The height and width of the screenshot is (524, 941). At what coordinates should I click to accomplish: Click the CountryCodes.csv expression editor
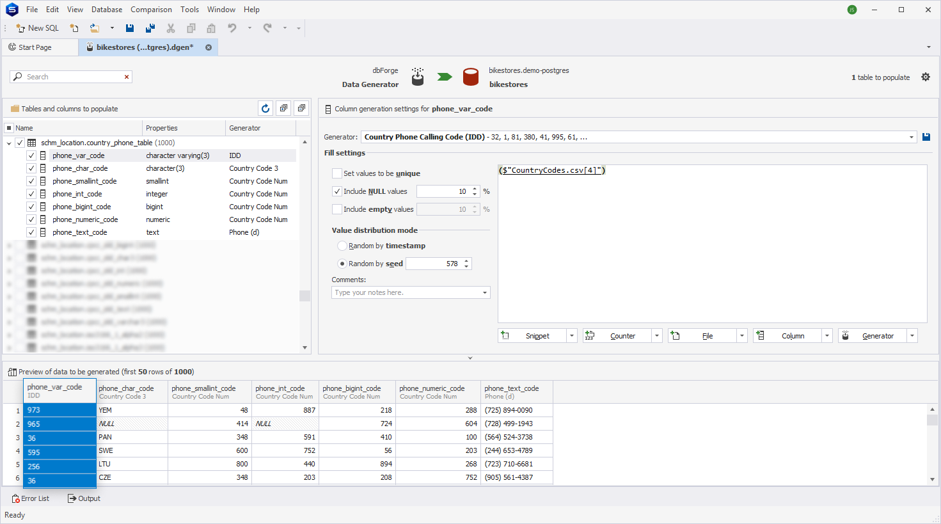pyautogui.click(x=712, y=244)
